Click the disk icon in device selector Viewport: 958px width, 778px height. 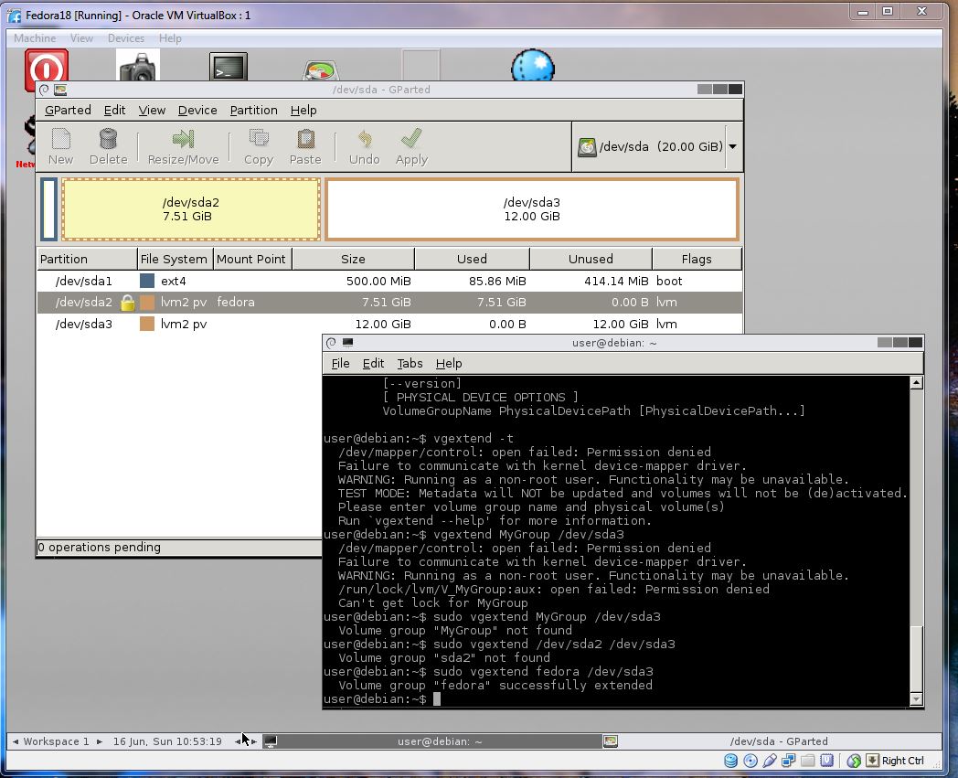pyautogui.click(x=587, y=146)
